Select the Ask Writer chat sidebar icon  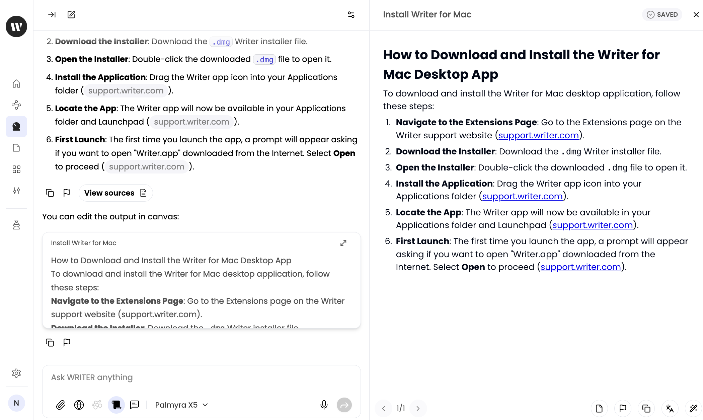pyautogui.click(x=16, y=127)
